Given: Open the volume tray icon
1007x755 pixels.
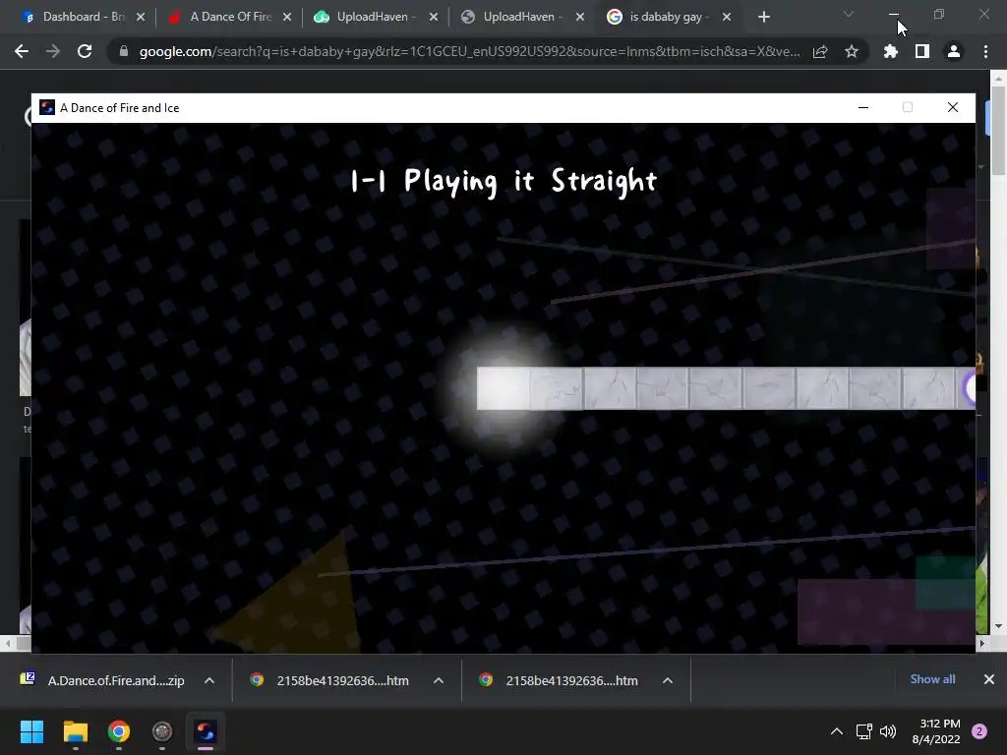Looking at the screenshot, I should (888, 731).
